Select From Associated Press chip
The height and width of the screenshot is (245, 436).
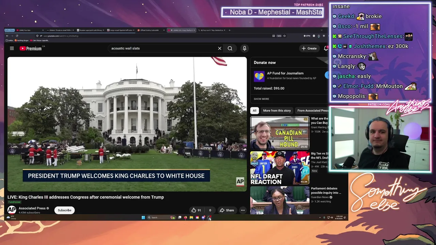tap(312, 111)
